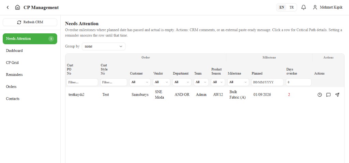Expand the Milestone filter dropdown
The height and width of the screenshot is (163, 349).
[x=238, y=82]
